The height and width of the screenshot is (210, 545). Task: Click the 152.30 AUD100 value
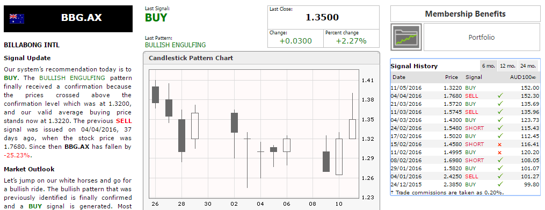531,96
